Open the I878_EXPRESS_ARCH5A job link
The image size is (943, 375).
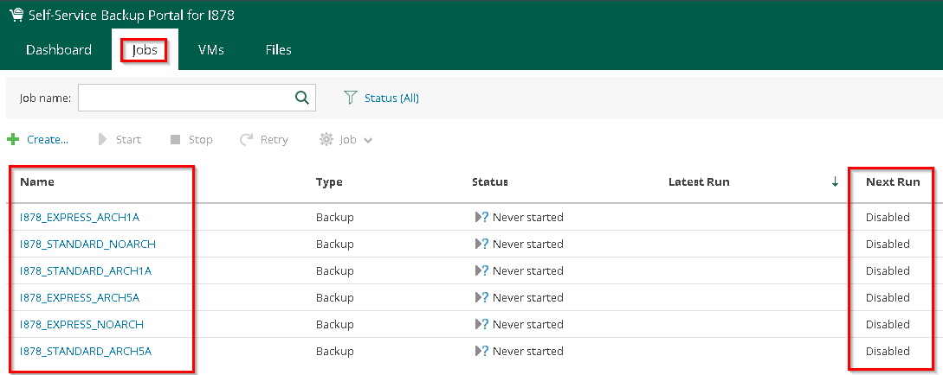click(80, 297)
